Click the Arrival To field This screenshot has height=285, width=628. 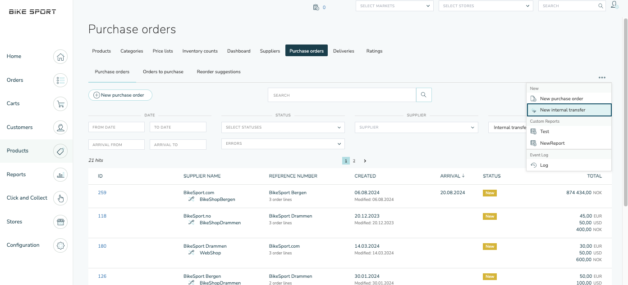click(x=178, y=145)
